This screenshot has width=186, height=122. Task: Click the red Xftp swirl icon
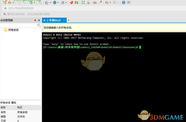pos(72,2)
